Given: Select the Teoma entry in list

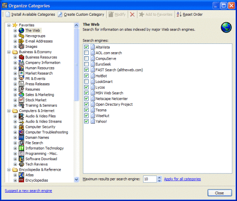Looking at the screenshot, I should tap(101, 110).
